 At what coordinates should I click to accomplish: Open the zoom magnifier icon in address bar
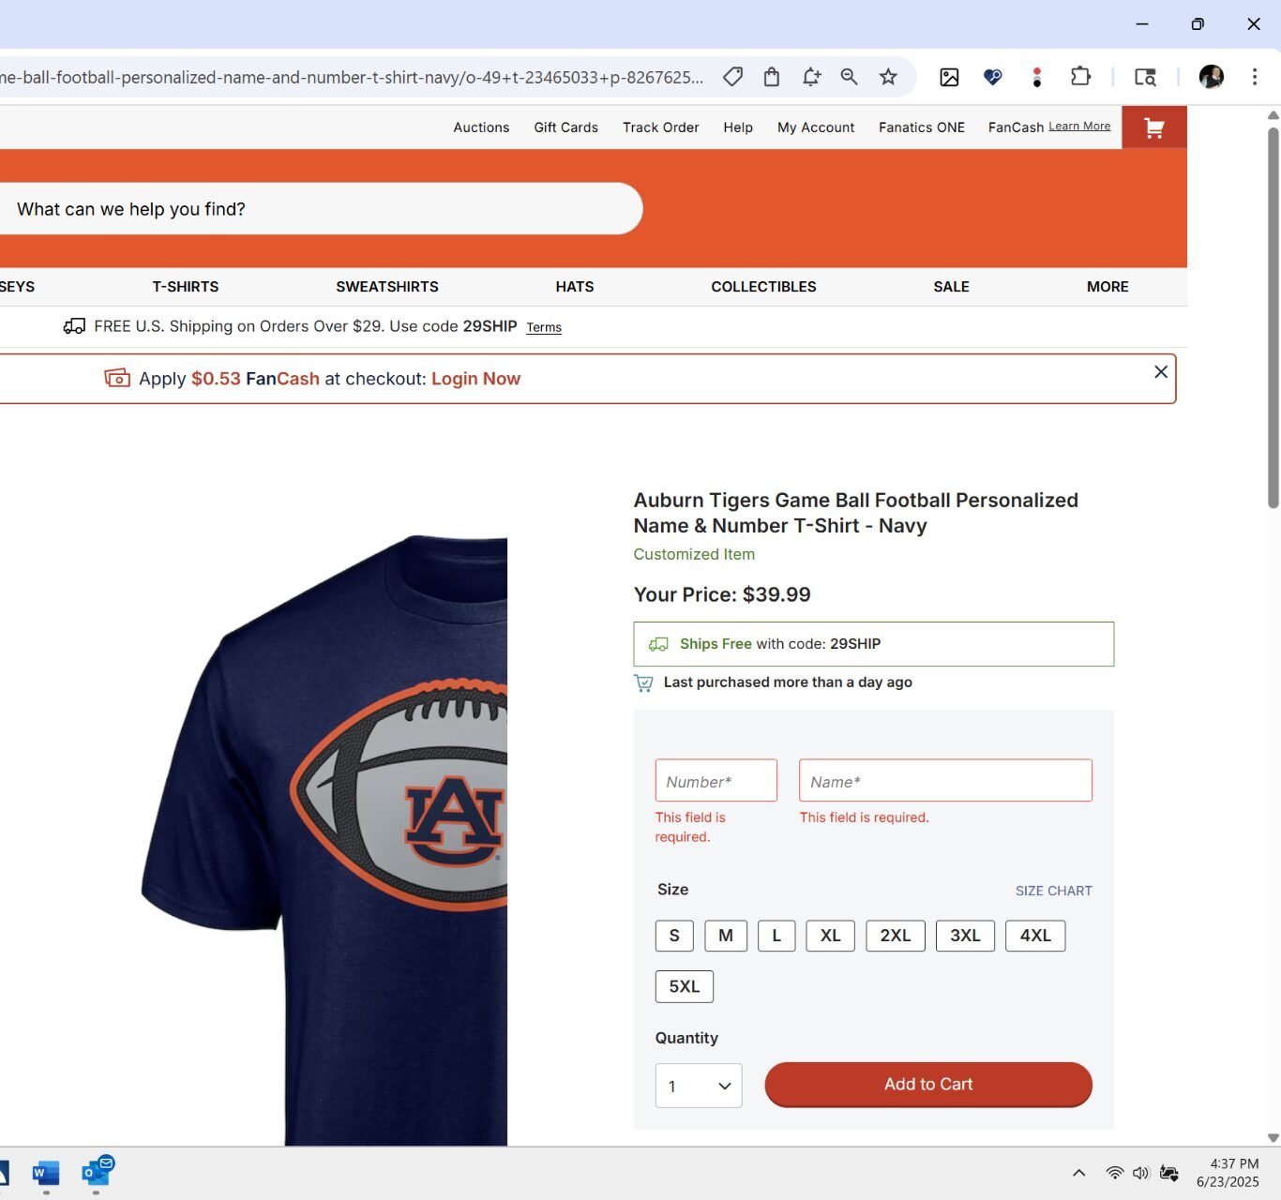(850, 77)
